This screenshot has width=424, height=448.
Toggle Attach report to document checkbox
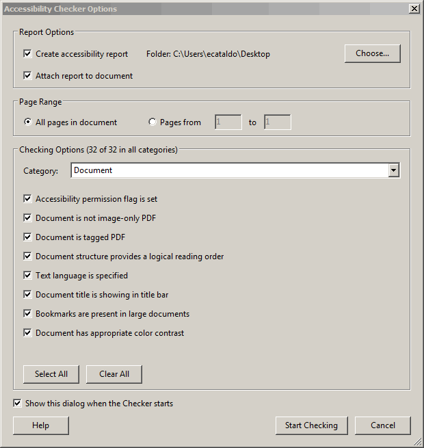click(28, 76)
